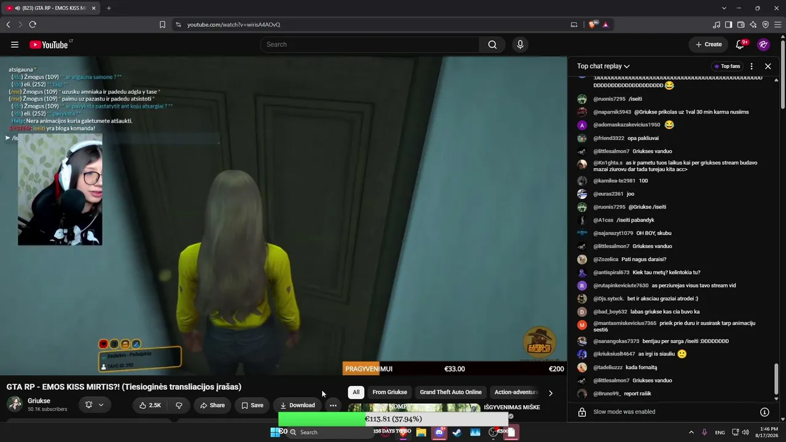This screenshot has height=442, width=786.
Task: Click the YouTube search magnifier button
Action: 492,44
